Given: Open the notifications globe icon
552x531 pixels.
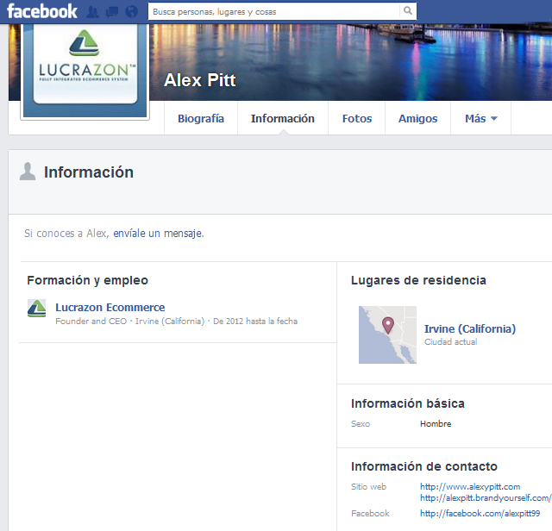Looking at the screenshot, I should tap(132, 11).
